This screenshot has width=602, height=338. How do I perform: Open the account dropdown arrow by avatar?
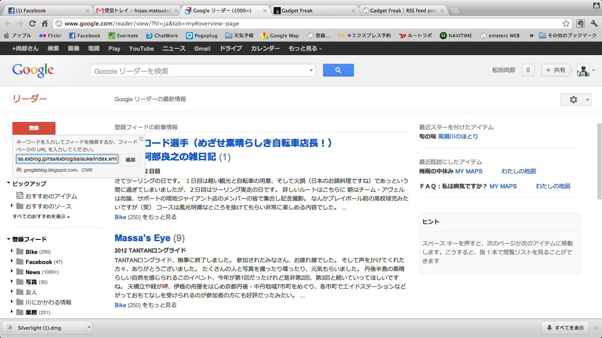(593, 70)
